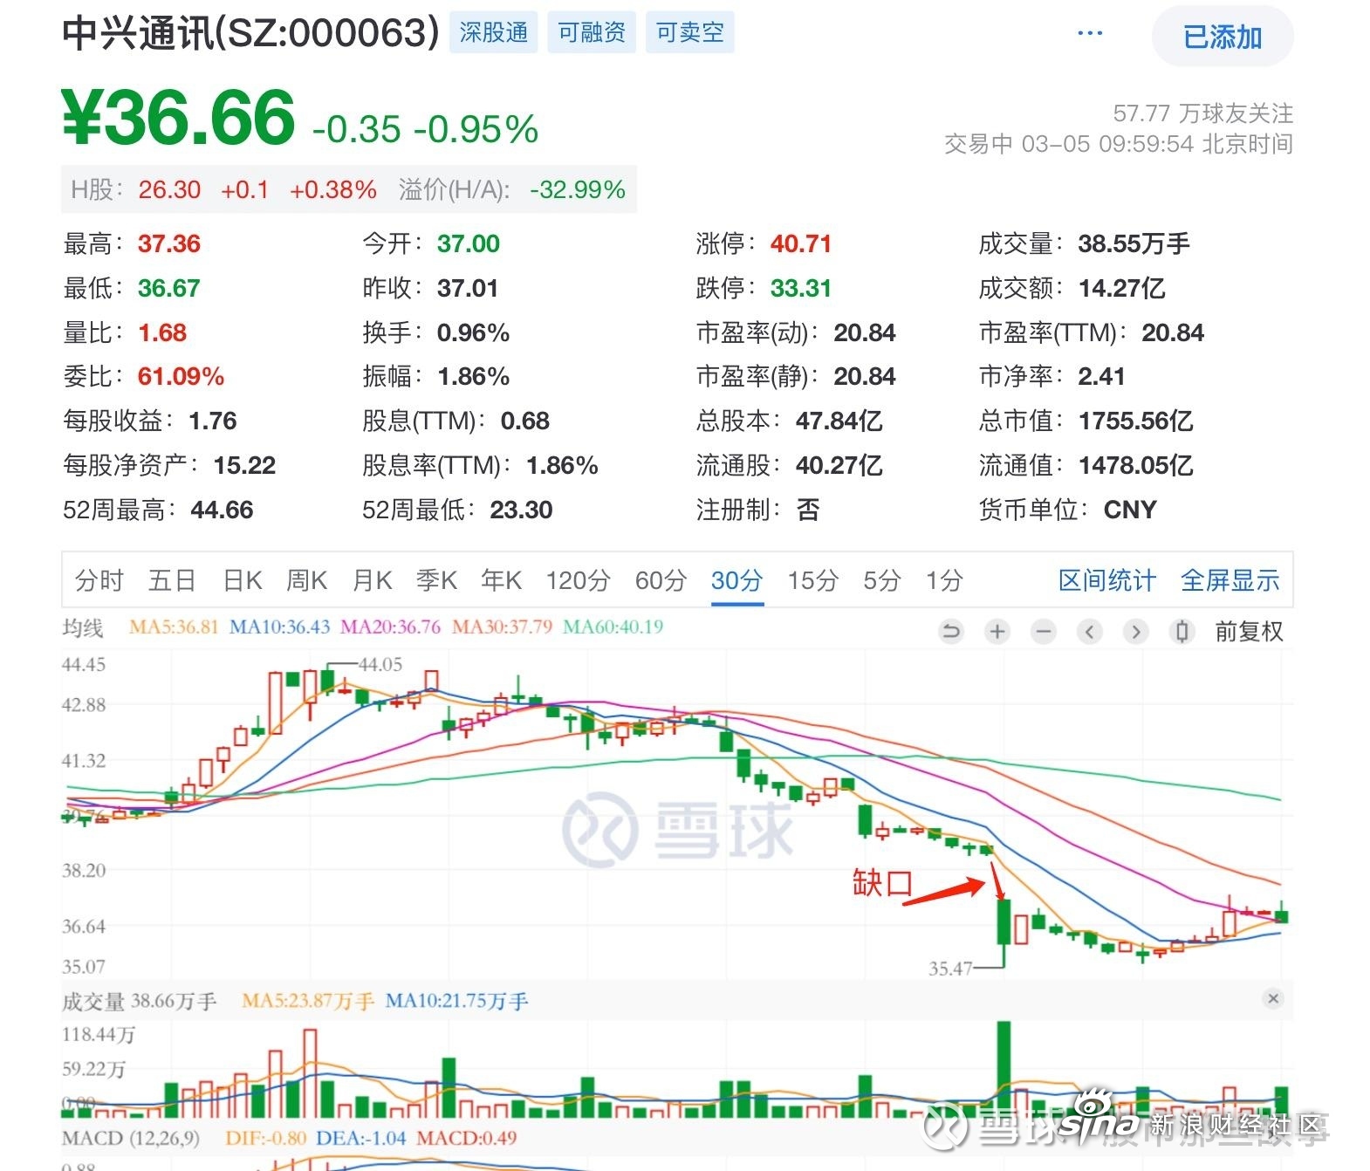This screenshot has width=1370, height=1171.
Task: Click the 成交量 MA10:21.75万手 legend
Action: [456, 1001]
